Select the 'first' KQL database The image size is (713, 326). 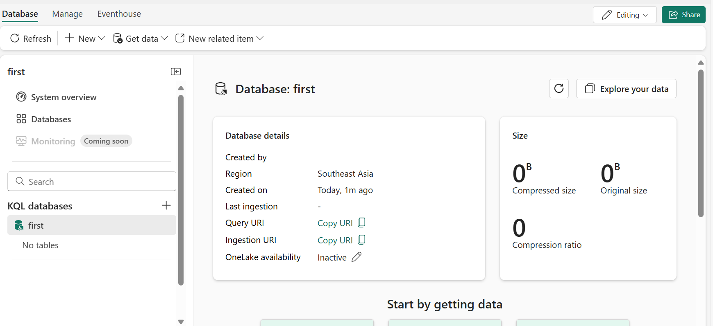(x=92, y=225)
